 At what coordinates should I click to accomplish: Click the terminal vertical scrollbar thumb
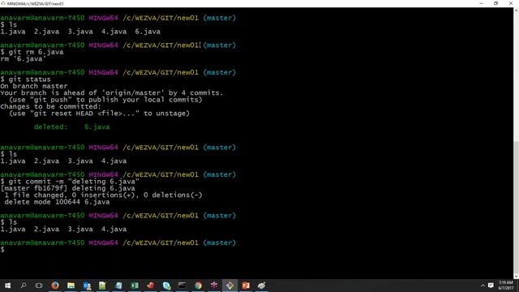517,208
